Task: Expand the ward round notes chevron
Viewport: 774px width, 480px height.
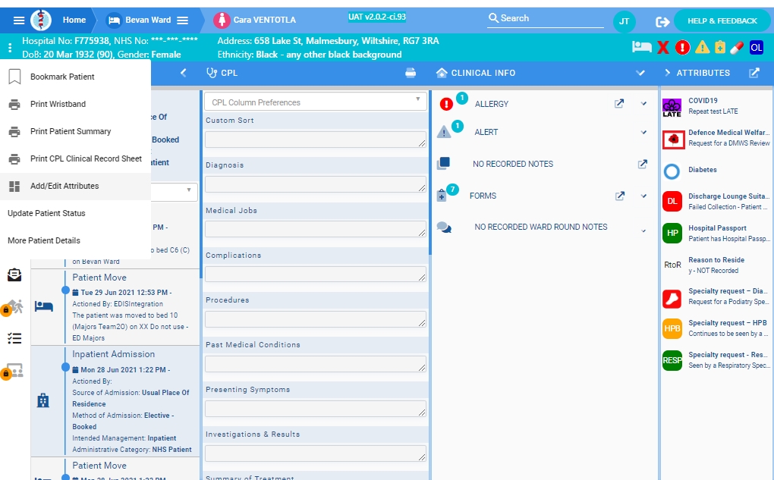Action: click(x=643, y=231)
